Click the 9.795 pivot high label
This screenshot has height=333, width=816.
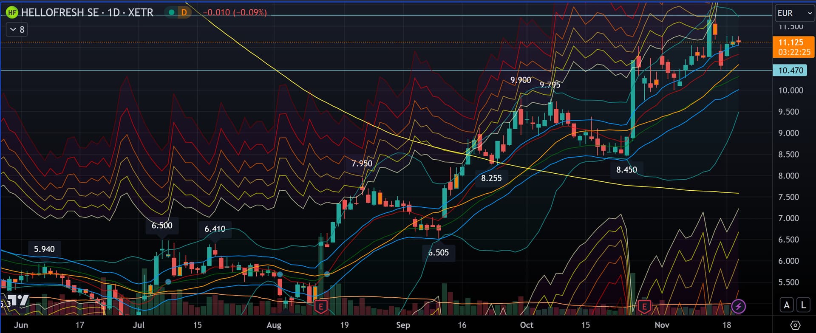click(550, 85)
